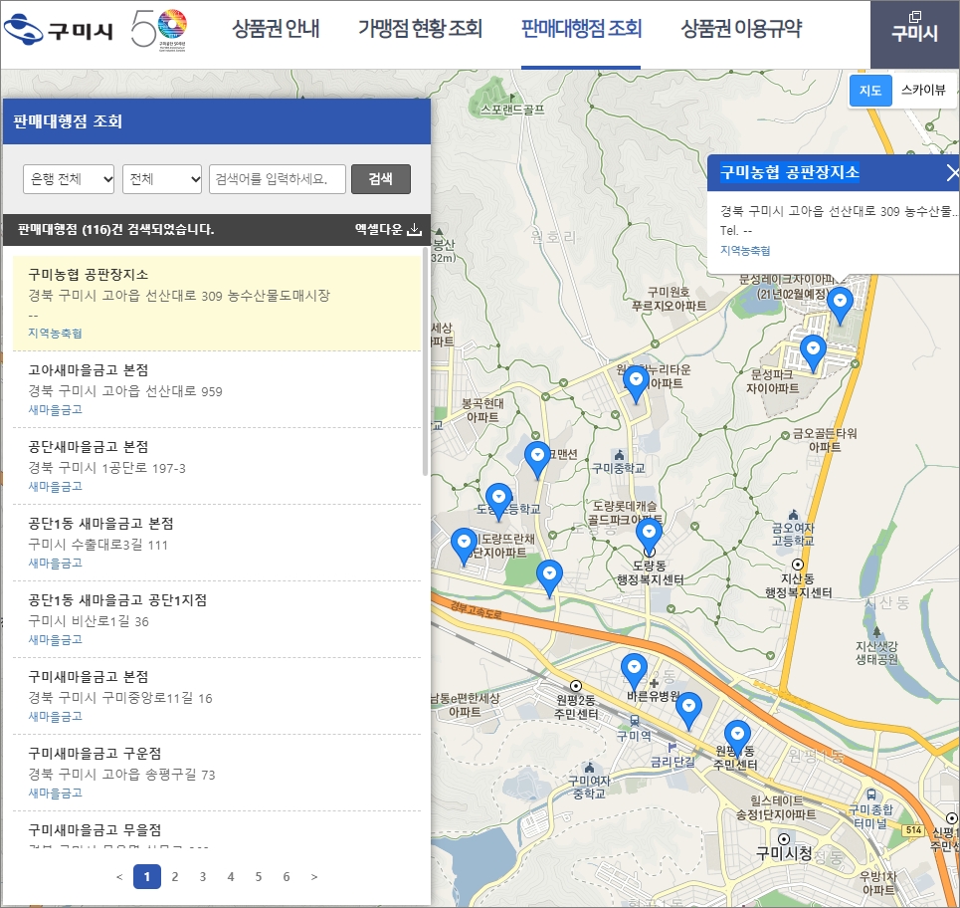Go to page 5 of results

(259, 877)
